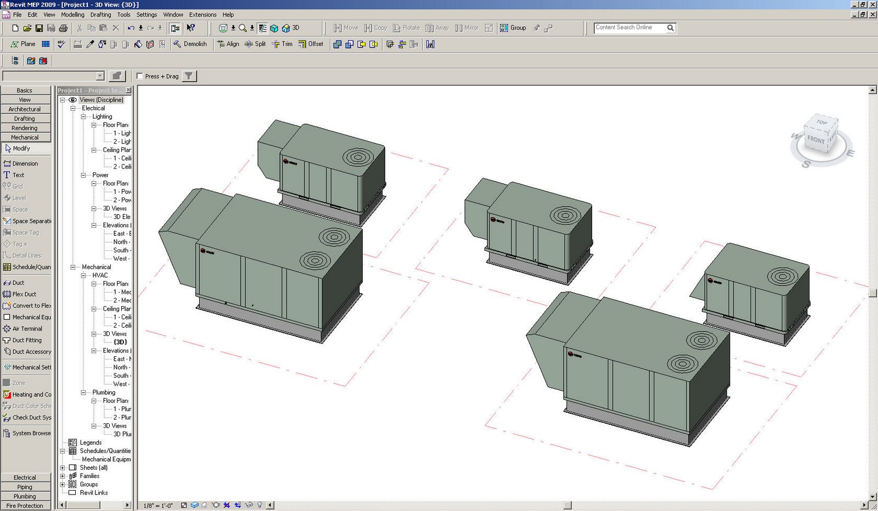Click the Content Search Online field

[630, 27]
